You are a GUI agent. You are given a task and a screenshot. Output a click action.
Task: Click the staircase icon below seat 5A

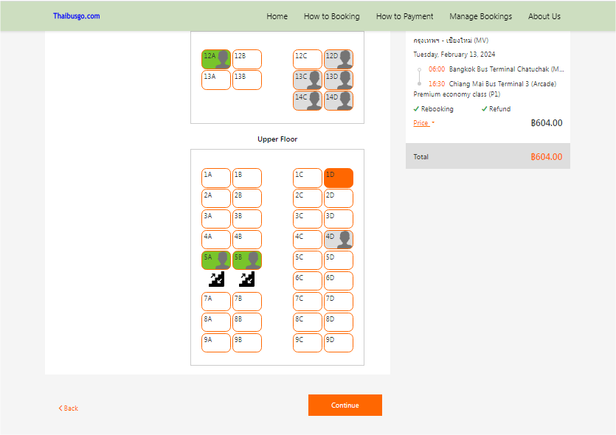[216, 279]
